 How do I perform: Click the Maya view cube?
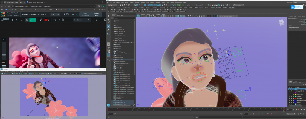[x=281, y=23]
